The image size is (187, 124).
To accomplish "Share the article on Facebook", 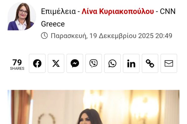I will pyautogui.click(x=37, y=63).
